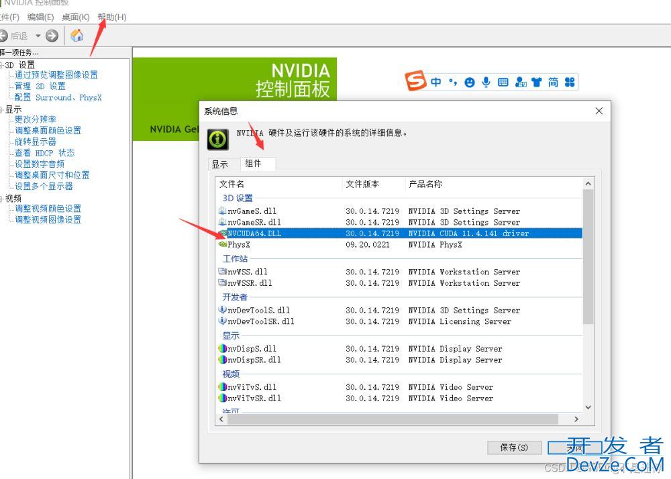Click the nvWSSR.dll file icon
The image size is (671, 479).
[x=223, y=282]
